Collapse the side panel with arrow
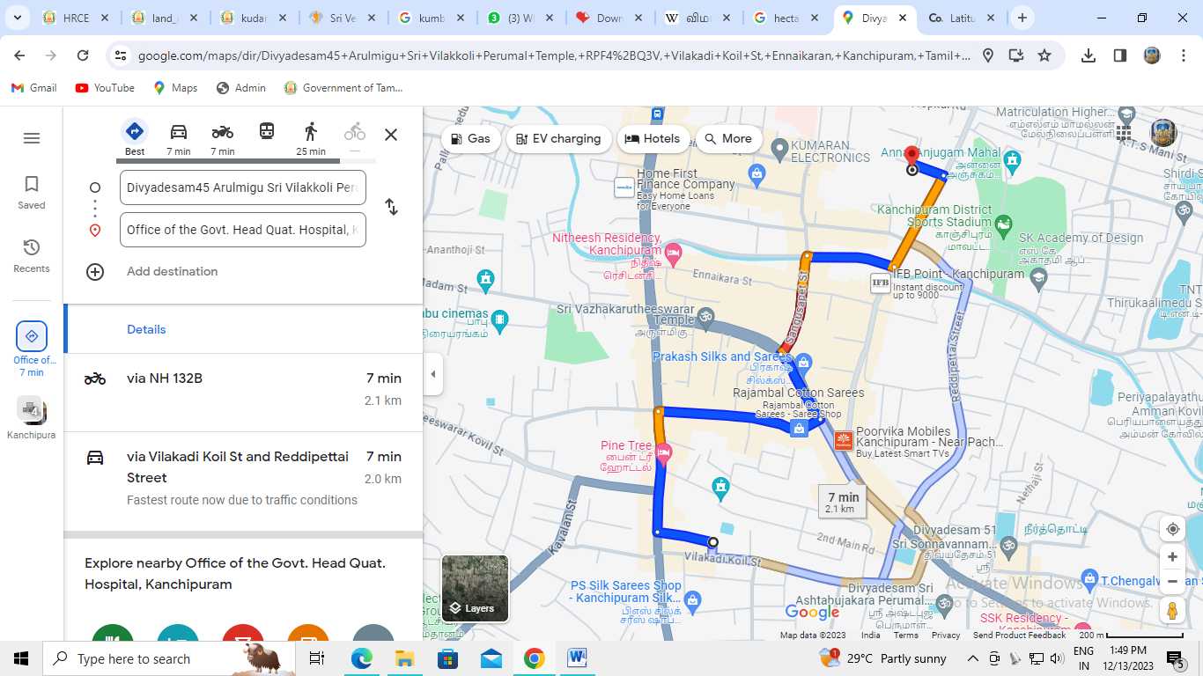The height and width of the screenshot is (676, 1203). pyautogui.click(x=432, y=374)
